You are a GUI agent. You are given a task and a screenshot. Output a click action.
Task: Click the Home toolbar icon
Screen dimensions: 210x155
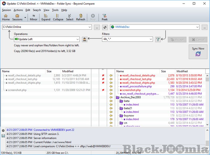[6, 17]
